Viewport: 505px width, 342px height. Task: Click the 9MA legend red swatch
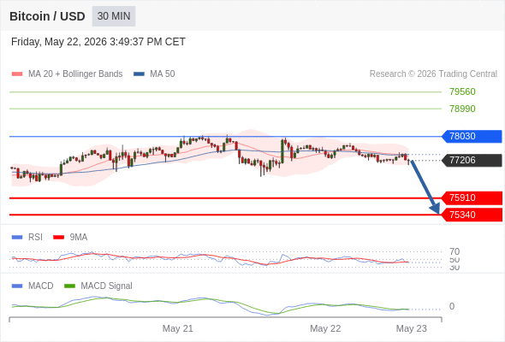click(x=58, y=238)
